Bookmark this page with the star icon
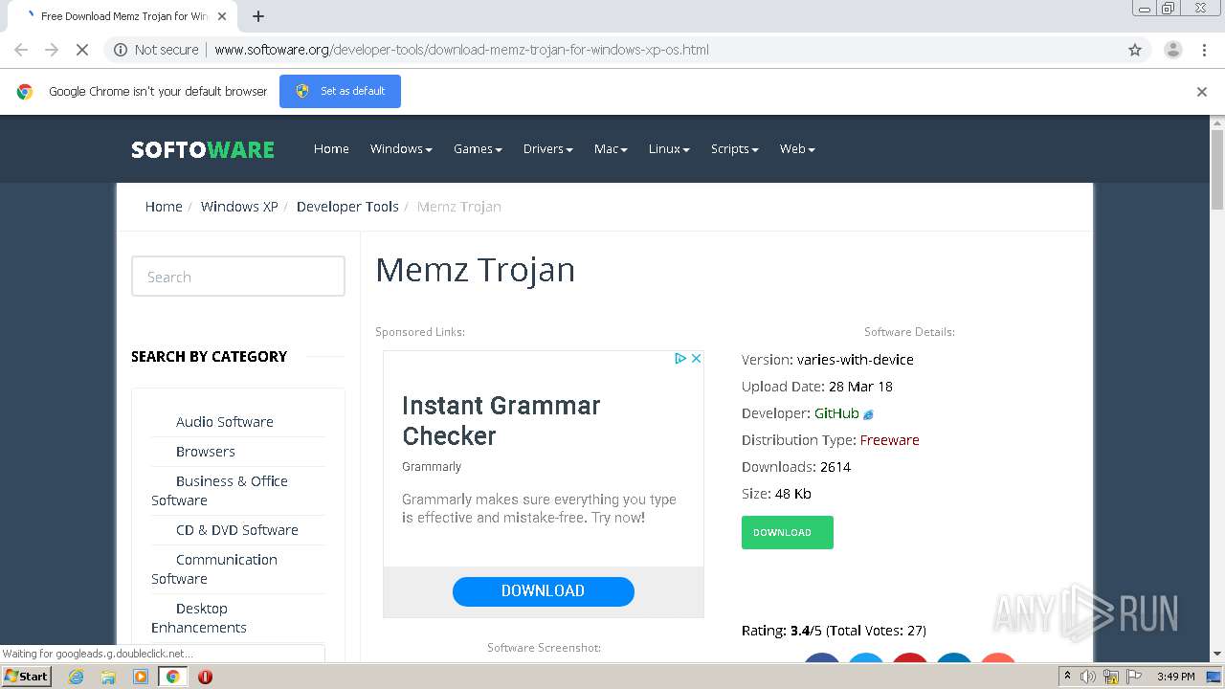 (x=1135, y=50)
